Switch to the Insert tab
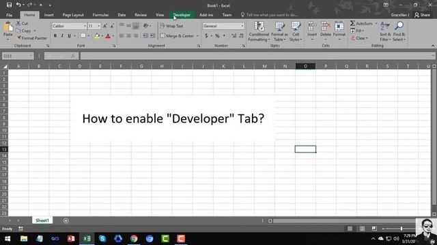Screen dimensions: 437x245 click(x=48, y=15)
